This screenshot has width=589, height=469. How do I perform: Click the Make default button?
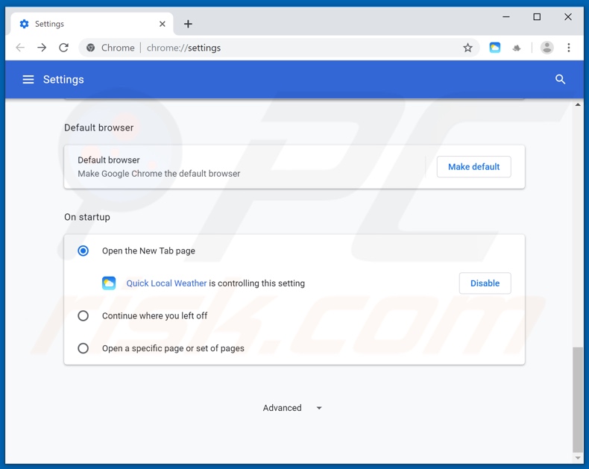[473, 167]
